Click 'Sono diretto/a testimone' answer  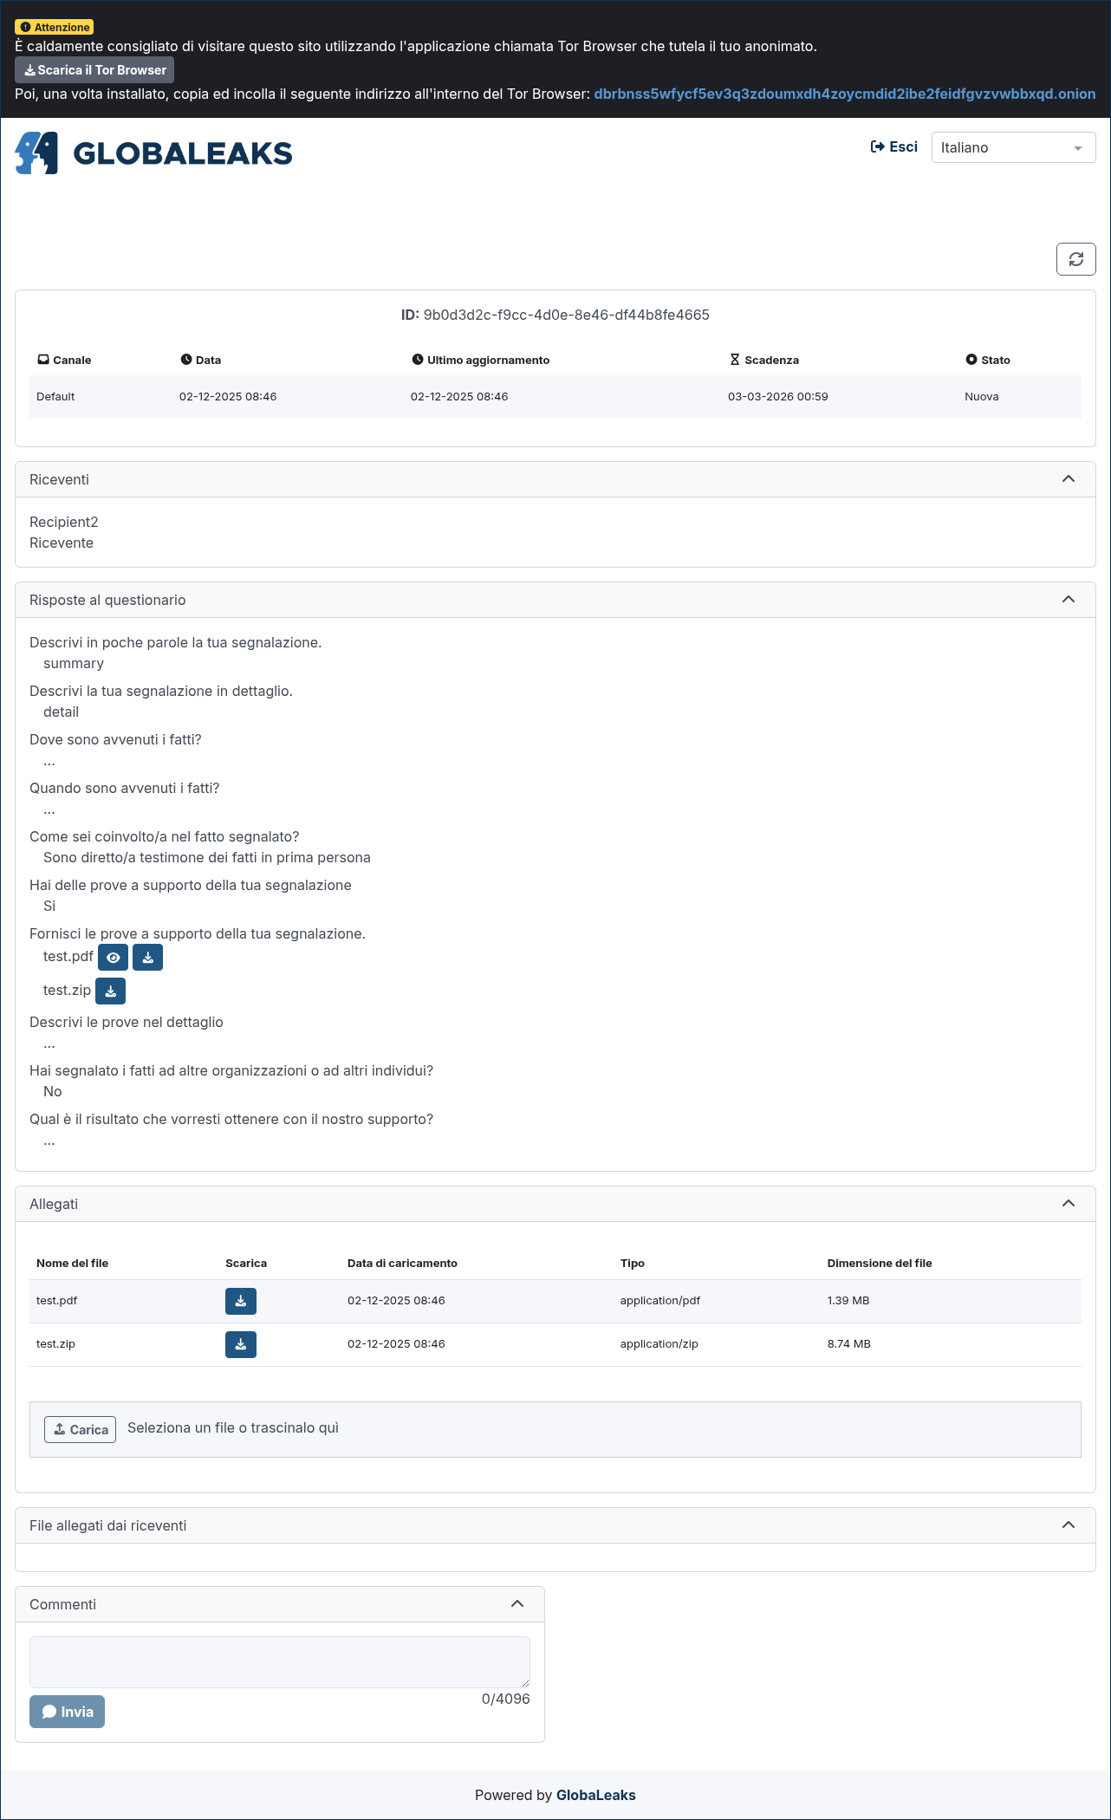point(207,857)
